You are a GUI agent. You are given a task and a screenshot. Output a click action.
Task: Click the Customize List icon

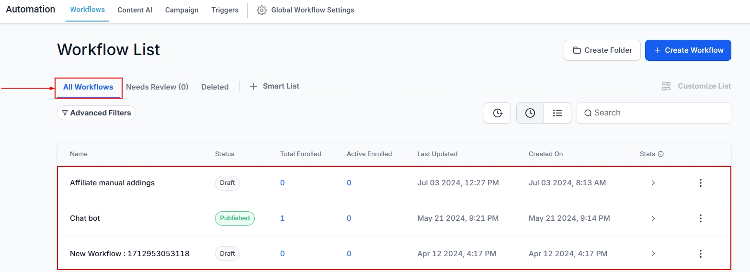666,86
